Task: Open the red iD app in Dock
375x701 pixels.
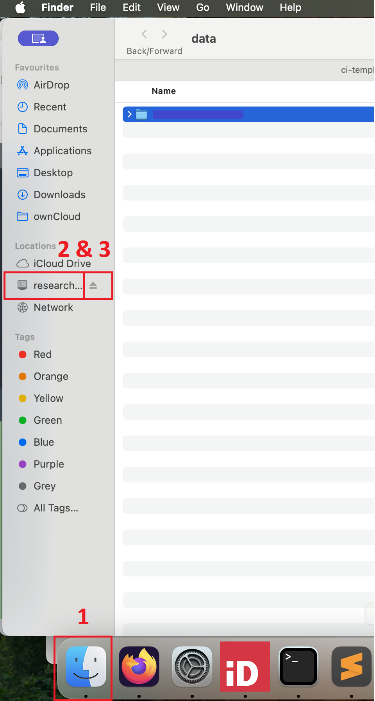Action: pos(245,667)
